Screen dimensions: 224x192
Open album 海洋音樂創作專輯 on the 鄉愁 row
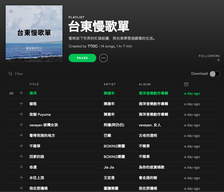coord(154,104)
